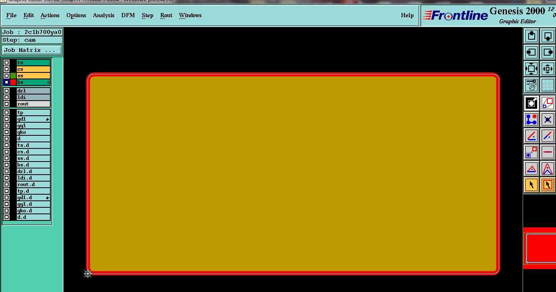The height and width of the screenshot is (292, 556).
Task: Open the Options menu
Action: click(x=76, y=15)
